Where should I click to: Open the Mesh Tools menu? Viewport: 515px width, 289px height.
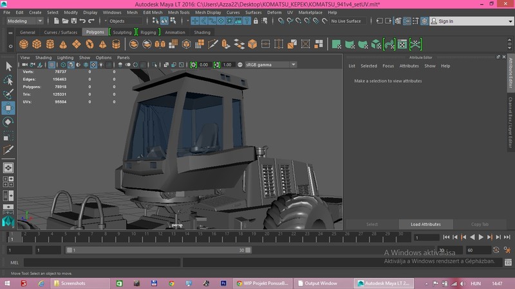tap(179, 12)
